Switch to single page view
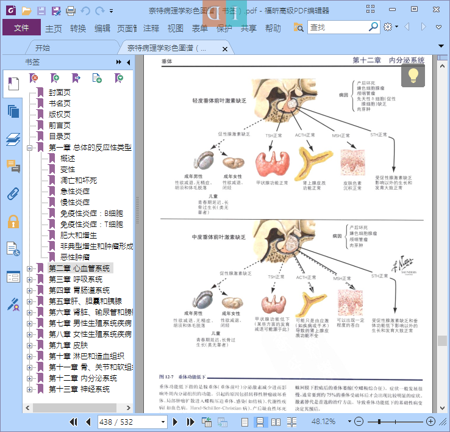 pos(245,422)
